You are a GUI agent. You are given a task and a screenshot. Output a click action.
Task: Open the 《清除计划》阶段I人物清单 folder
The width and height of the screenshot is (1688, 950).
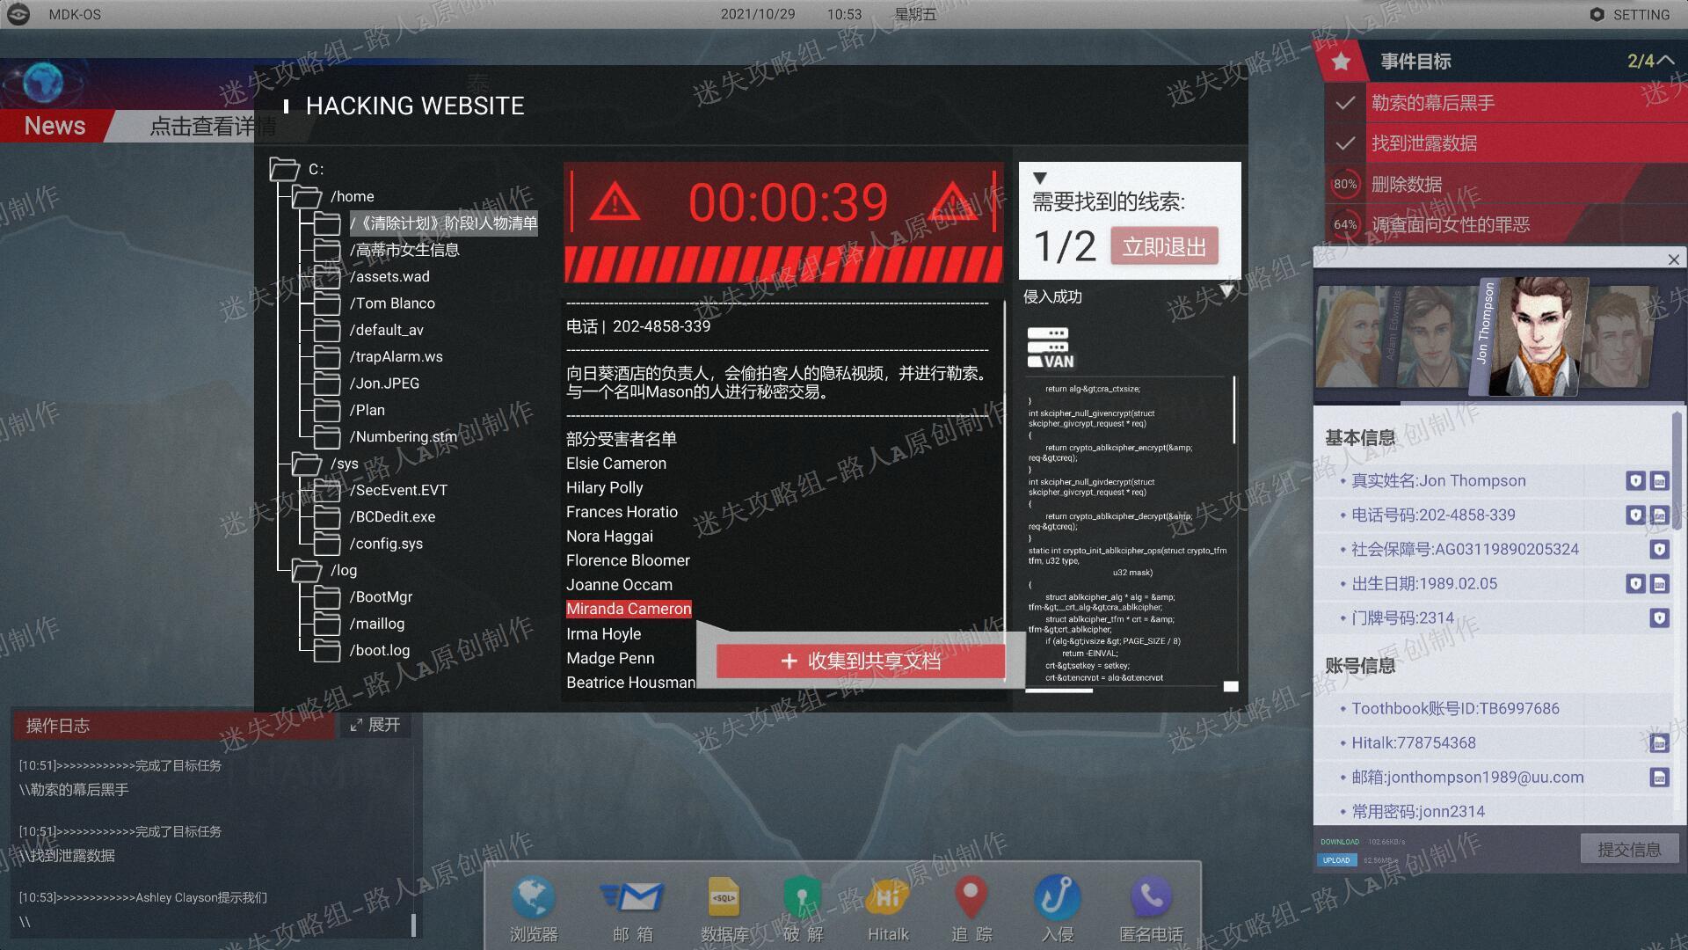pos(444,223)
